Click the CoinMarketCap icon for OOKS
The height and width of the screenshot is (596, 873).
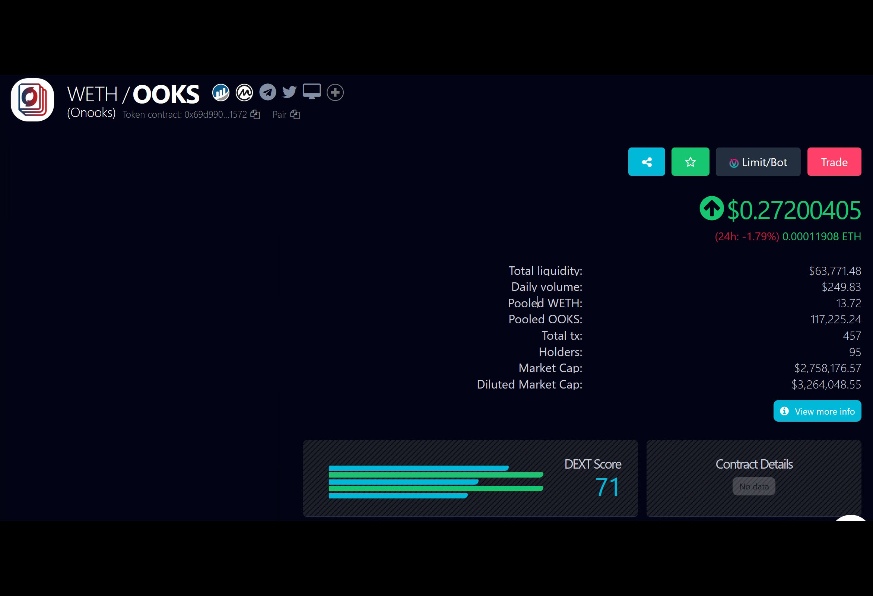pyautogui.click(x=244, y=92)
